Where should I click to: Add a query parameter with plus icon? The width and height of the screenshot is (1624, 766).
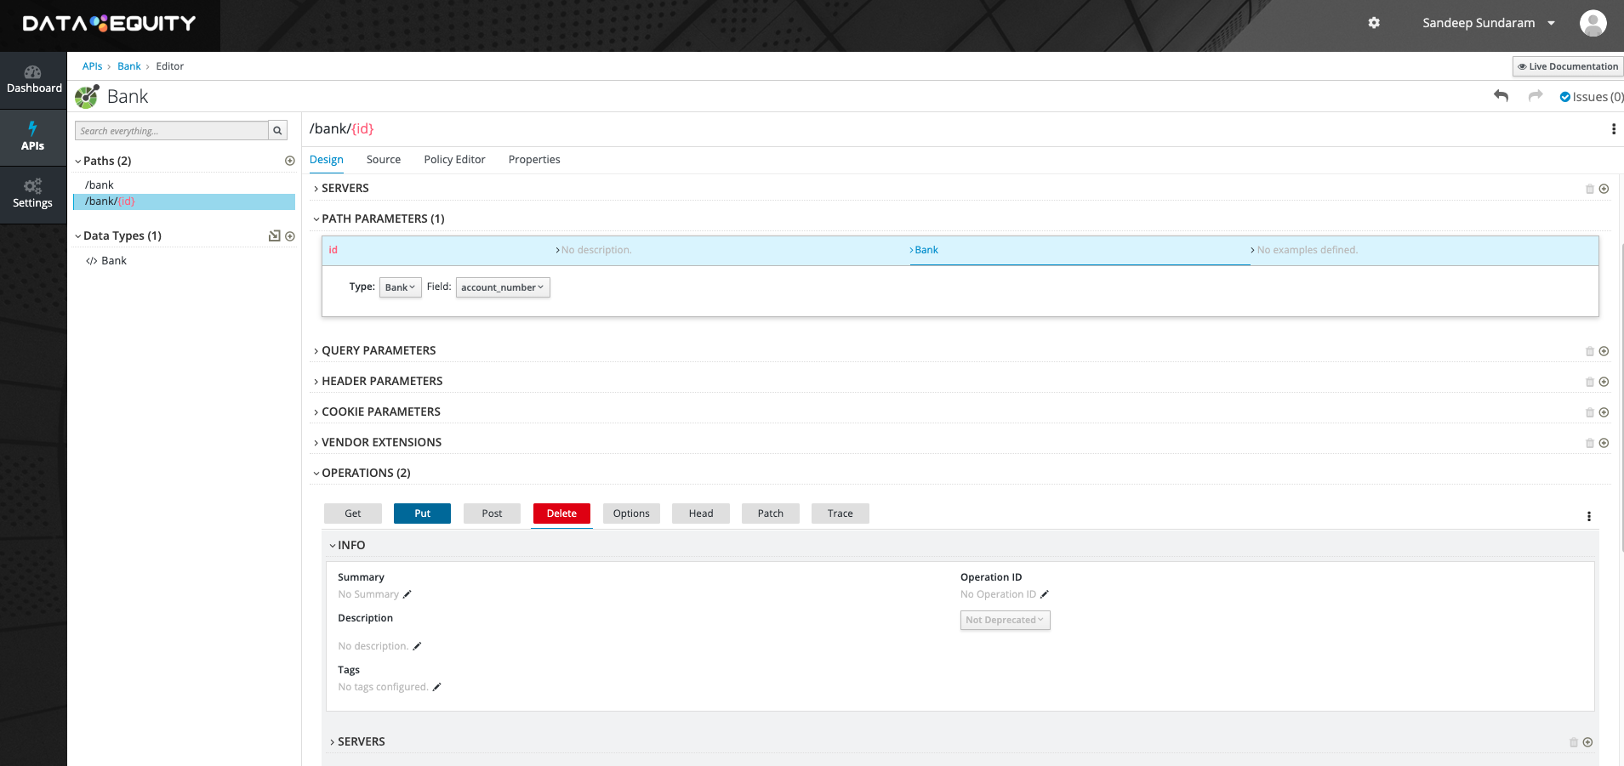[1604, 351]
